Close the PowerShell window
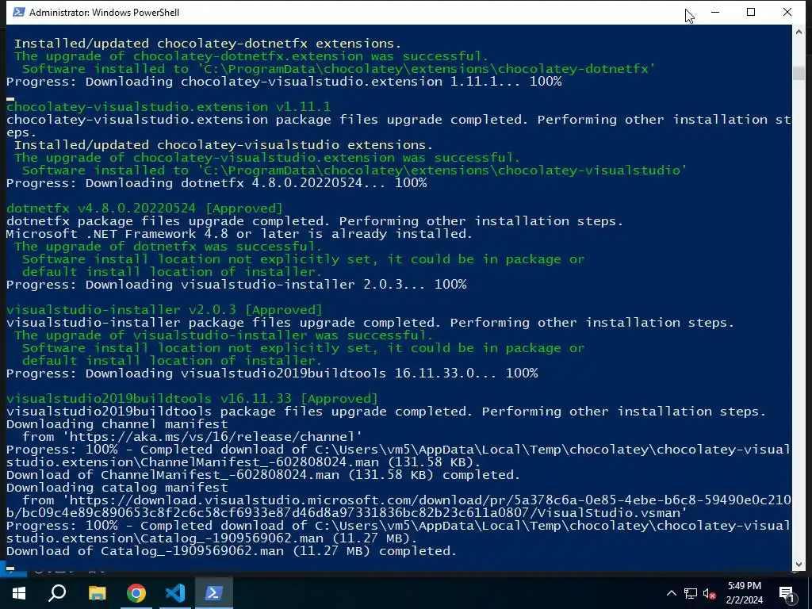The image size is (812, 609). point(787,12)
